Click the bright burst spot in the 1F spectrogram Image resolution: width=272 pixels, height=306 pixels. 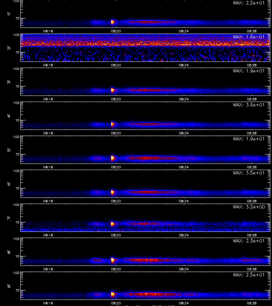113,22
